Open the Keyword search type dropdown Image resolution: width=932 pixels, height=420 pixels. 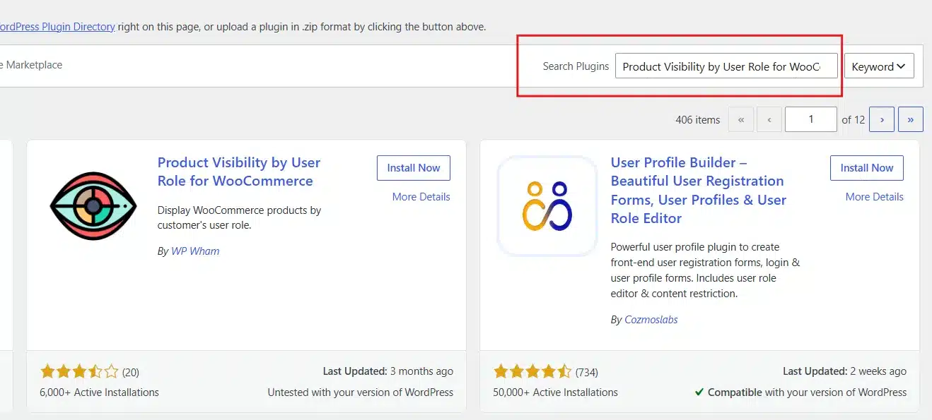click(879, 66)
